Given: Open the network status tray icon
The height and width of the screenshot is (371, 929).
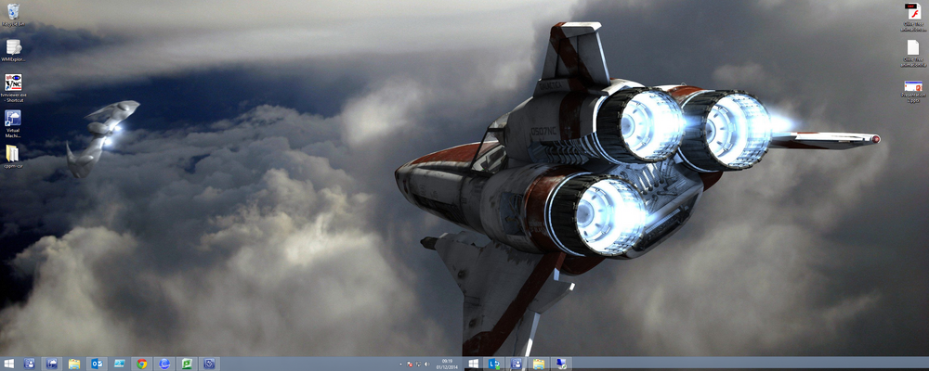Looking at the screenshot, I should pos(418,364).
